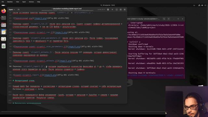Open the VirtualBox Machine menu
Screen dimensions: 208x117
coord(10,2)
